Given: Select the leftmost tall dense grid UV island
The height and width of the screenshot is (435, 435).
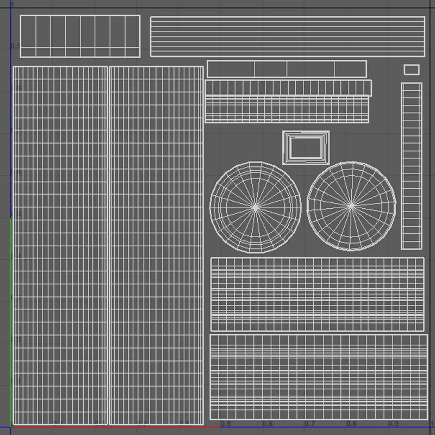Looking at the screenshot, I should point(60,246).
